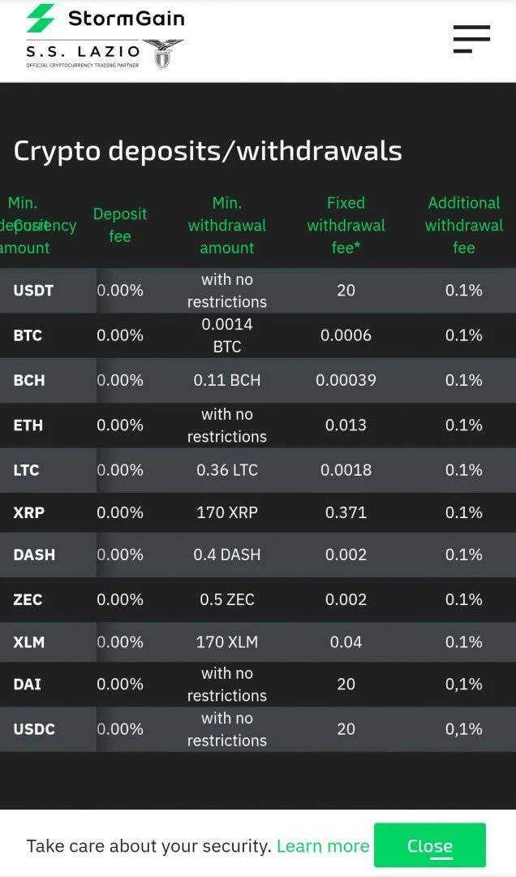Click the Learn more link

(x=323, y=845)
